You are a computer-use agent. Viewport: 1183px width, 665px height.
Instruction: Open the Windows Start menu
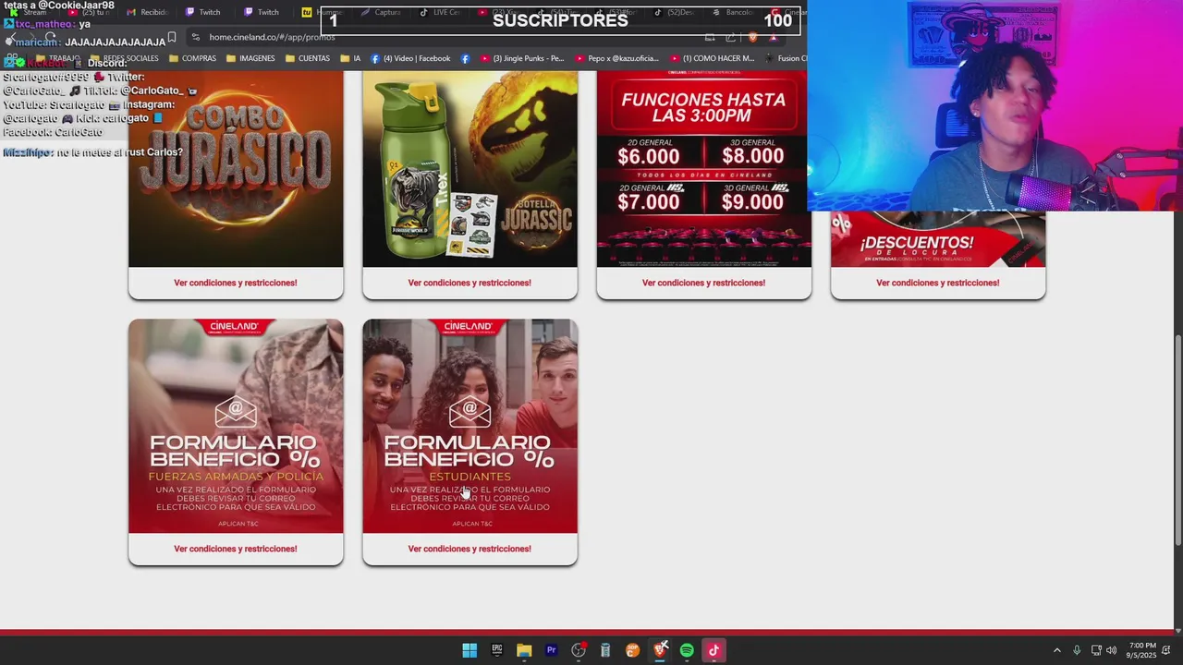(x=470, y=650)
